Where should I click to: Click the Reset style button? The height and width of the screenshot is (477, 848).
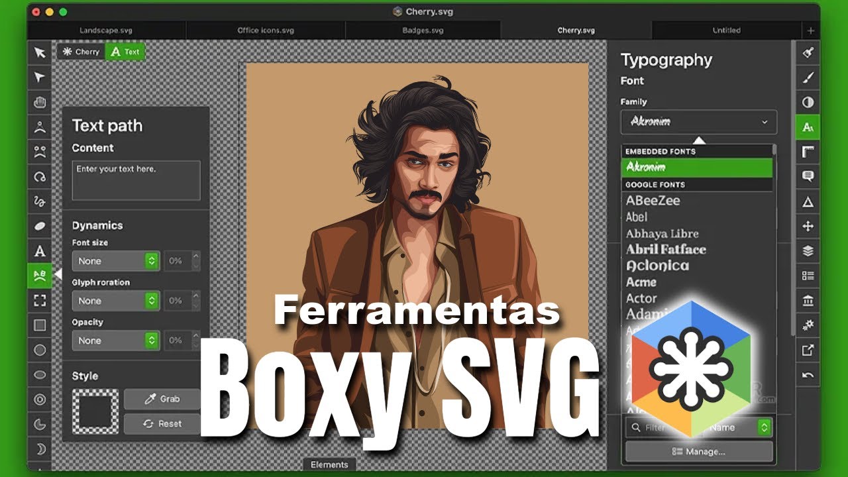162,423
